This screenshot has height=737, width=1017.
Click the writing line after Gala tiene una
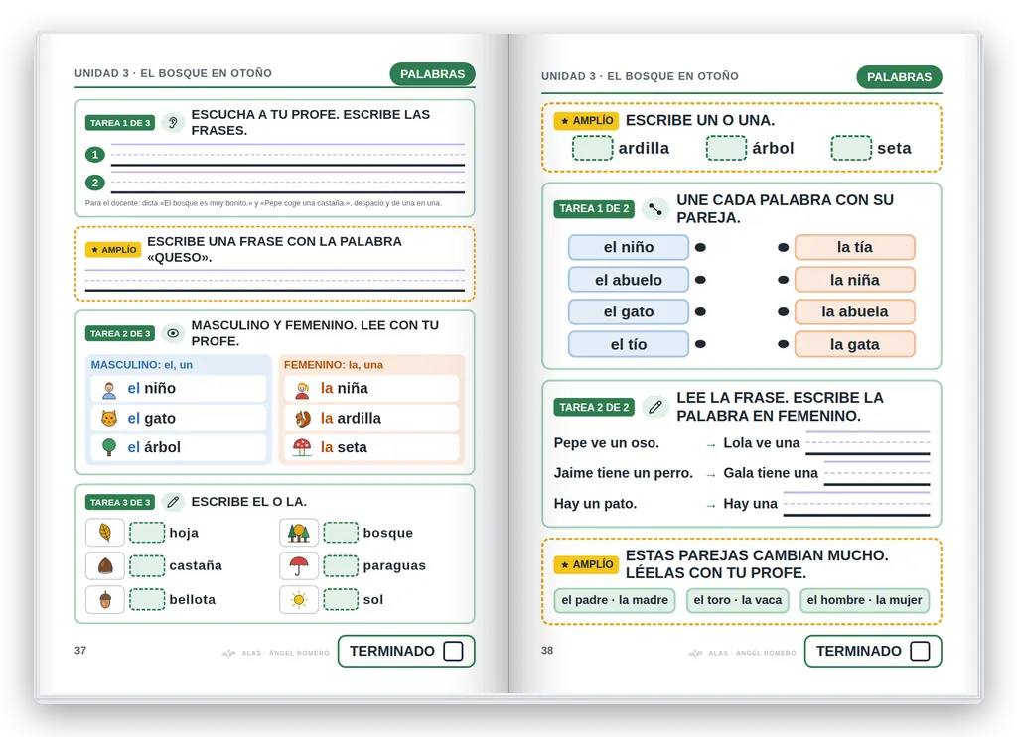[x=877, y=473]
